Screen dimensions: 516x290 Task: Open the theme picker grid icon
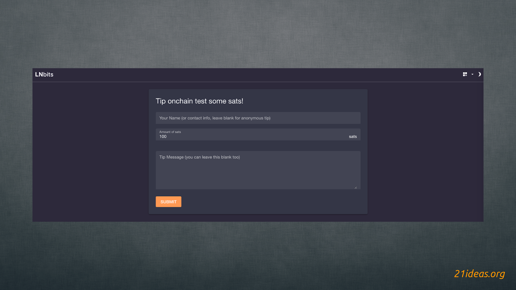click(465, 74)
